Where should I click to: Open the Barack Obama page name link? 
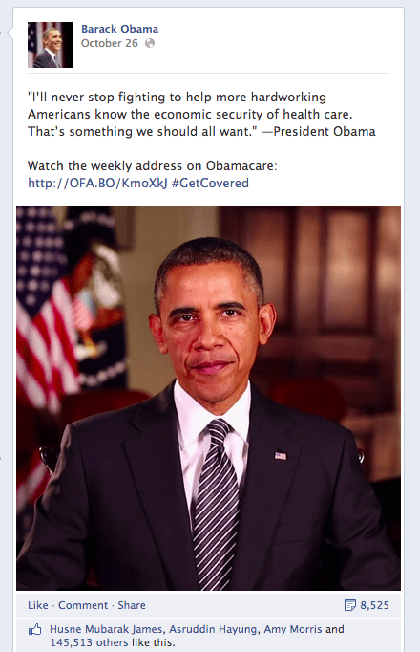pos(119,29)
